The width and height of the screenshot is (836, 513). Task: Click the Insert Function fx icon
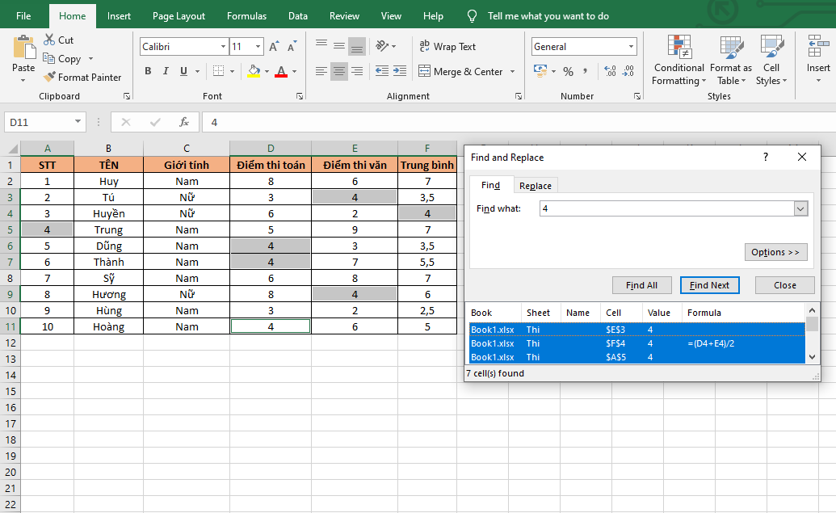tap(184, 122)
